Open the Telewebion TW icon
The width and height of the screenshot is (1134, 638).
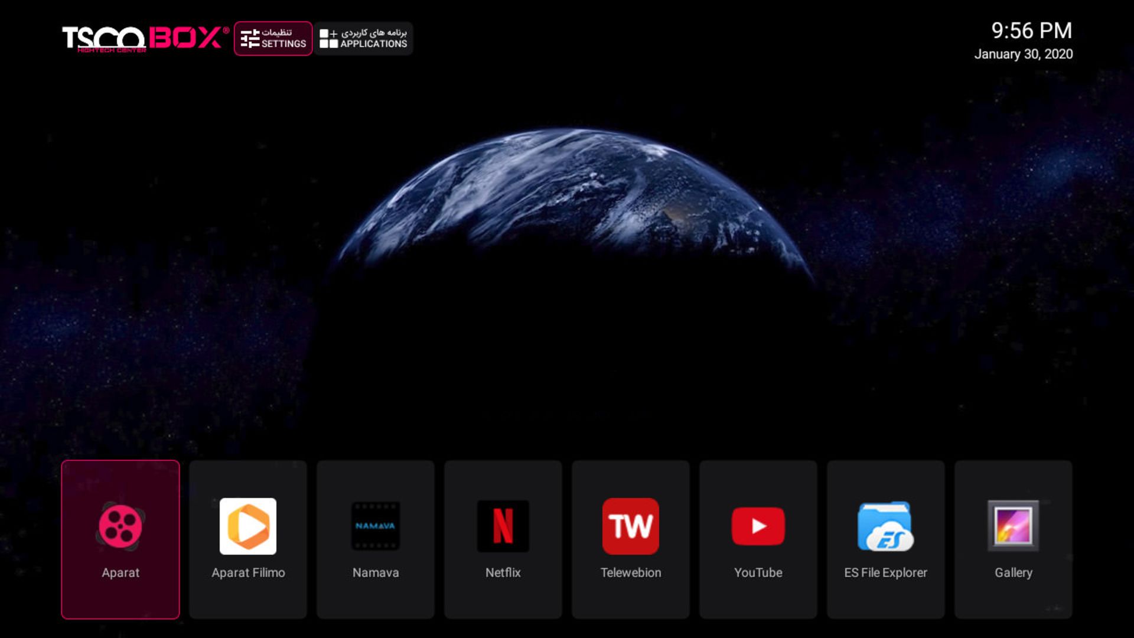tap(631, 526)
